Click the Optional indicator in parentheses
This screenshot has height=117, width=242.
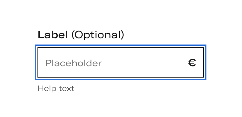(98, 35)
